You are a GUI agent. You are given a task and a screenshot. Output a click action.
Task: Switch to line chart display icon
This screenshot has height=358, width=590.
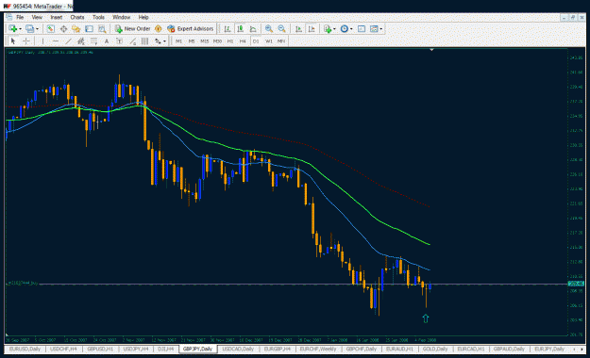click(253, 28)
